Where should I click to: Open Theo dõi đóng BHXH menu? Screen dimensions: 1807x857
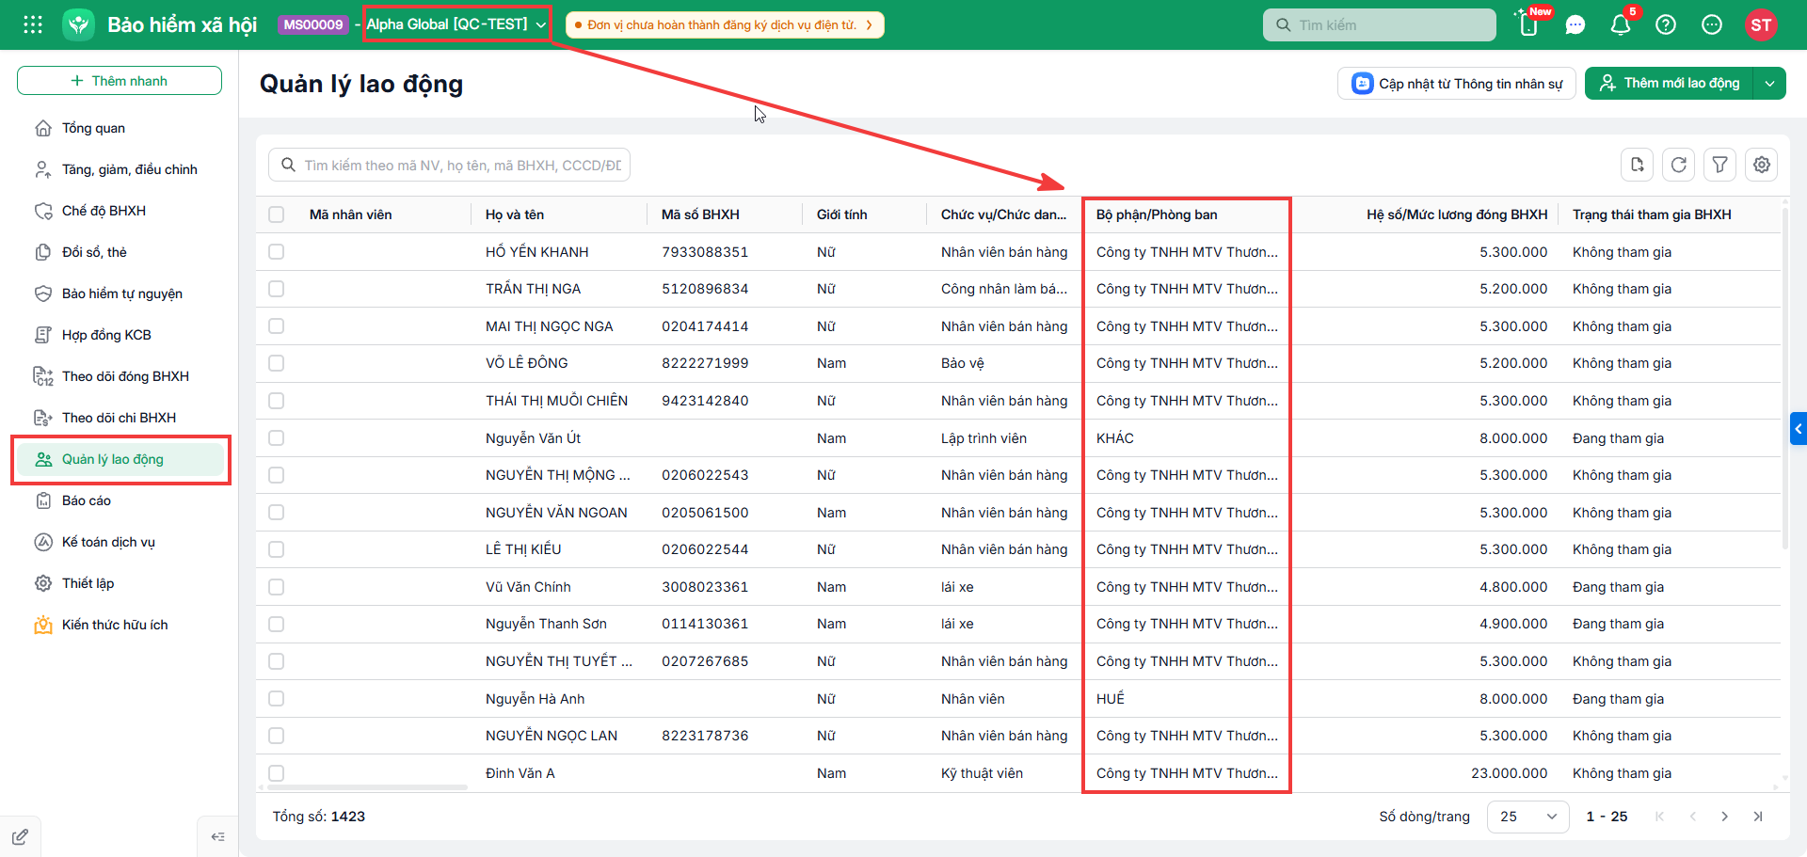120,376
